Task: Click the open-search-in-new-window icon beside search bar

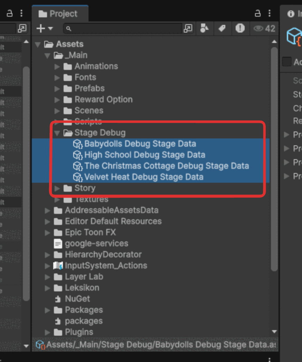Action: pos(188,28)
